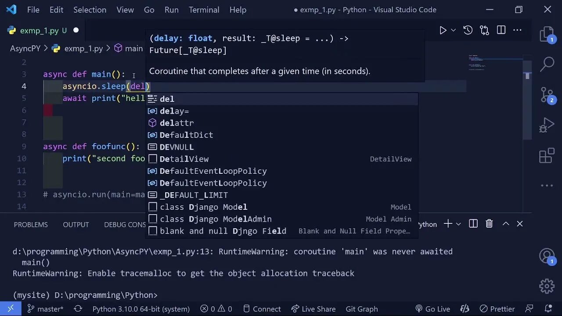Select 'class Django Model' snippet suggestion
Screen dimensions: 562x316
point(282,207)
